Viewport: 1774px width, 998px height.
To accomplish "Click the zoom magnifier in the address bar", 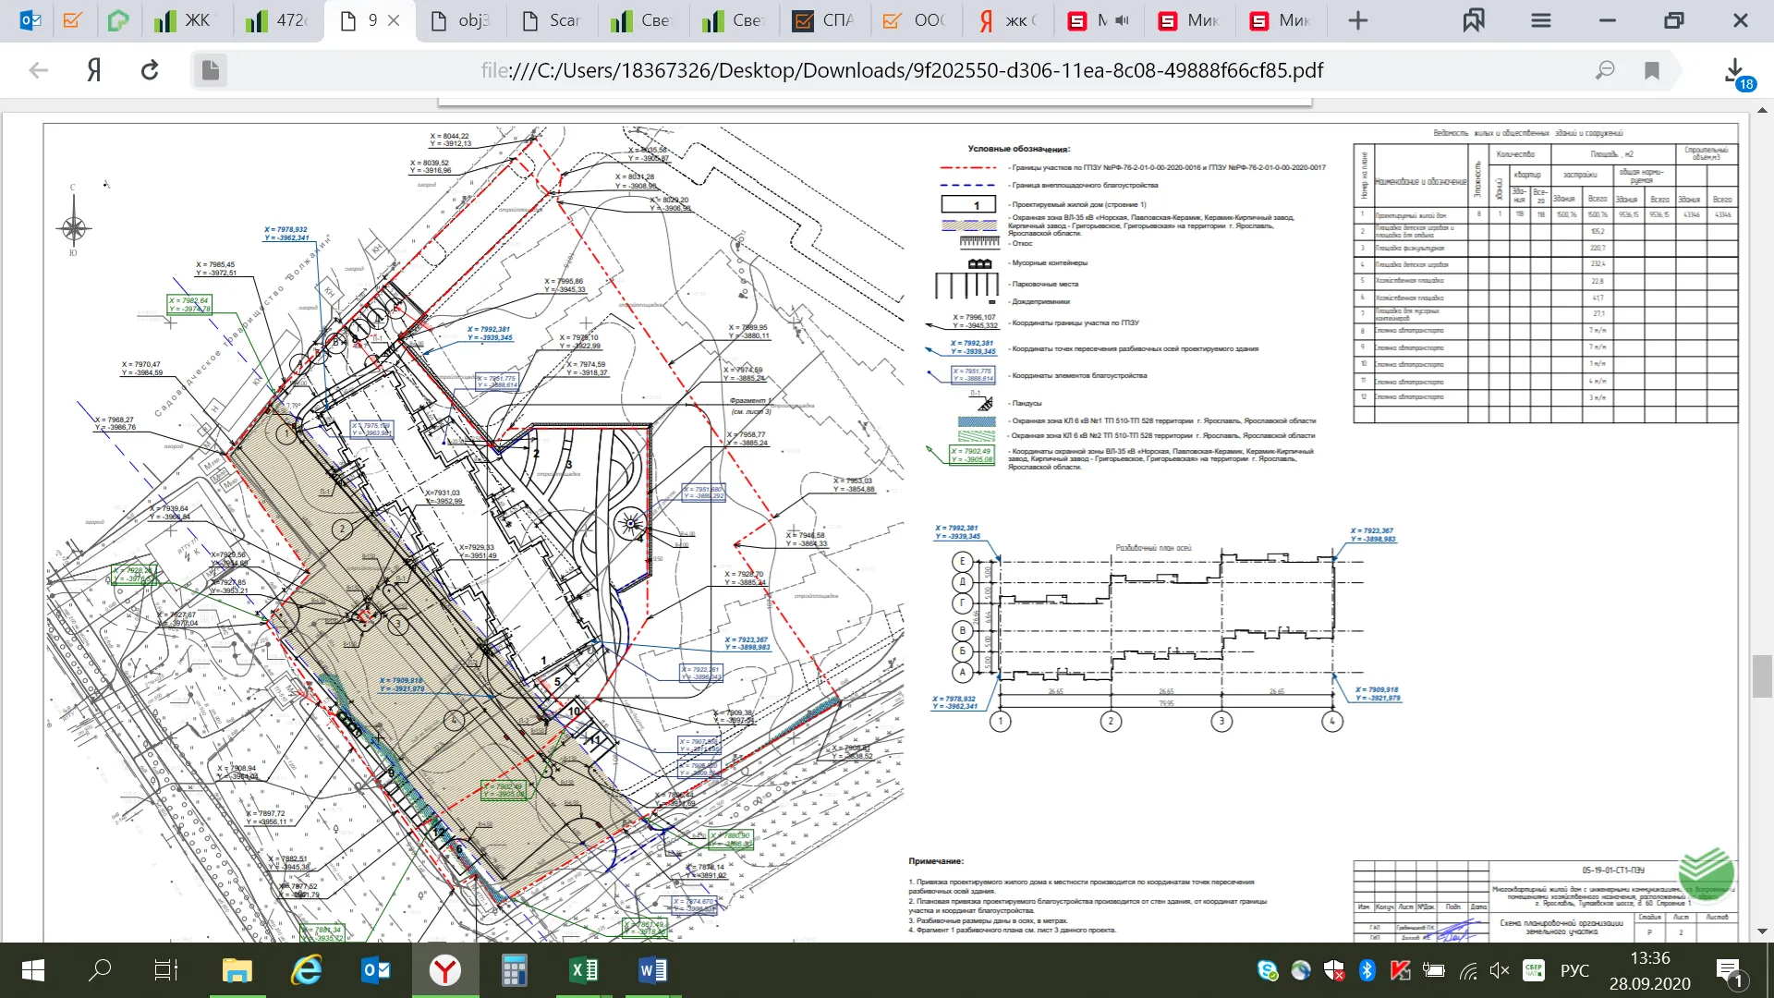I will pos(1606,70).
